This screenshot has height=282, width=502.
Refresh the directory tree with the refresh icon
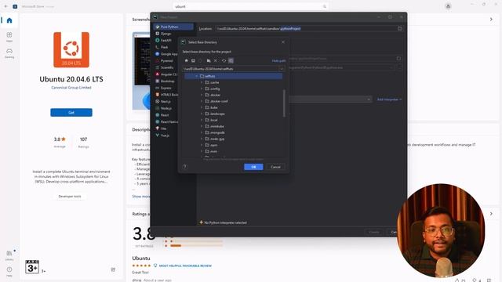click(x=224, y=60)
